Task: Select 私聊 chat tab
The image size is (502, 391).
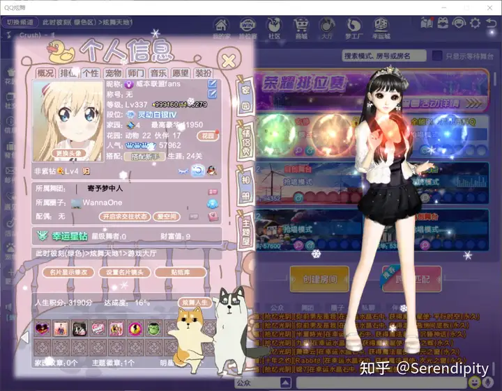Action: [x=368, y=308]
